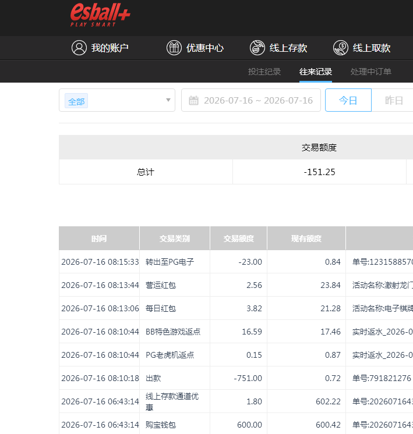Open the 我的账户 user icon
Viewport: 413px width, 434px height.
(x=79, y=48)
